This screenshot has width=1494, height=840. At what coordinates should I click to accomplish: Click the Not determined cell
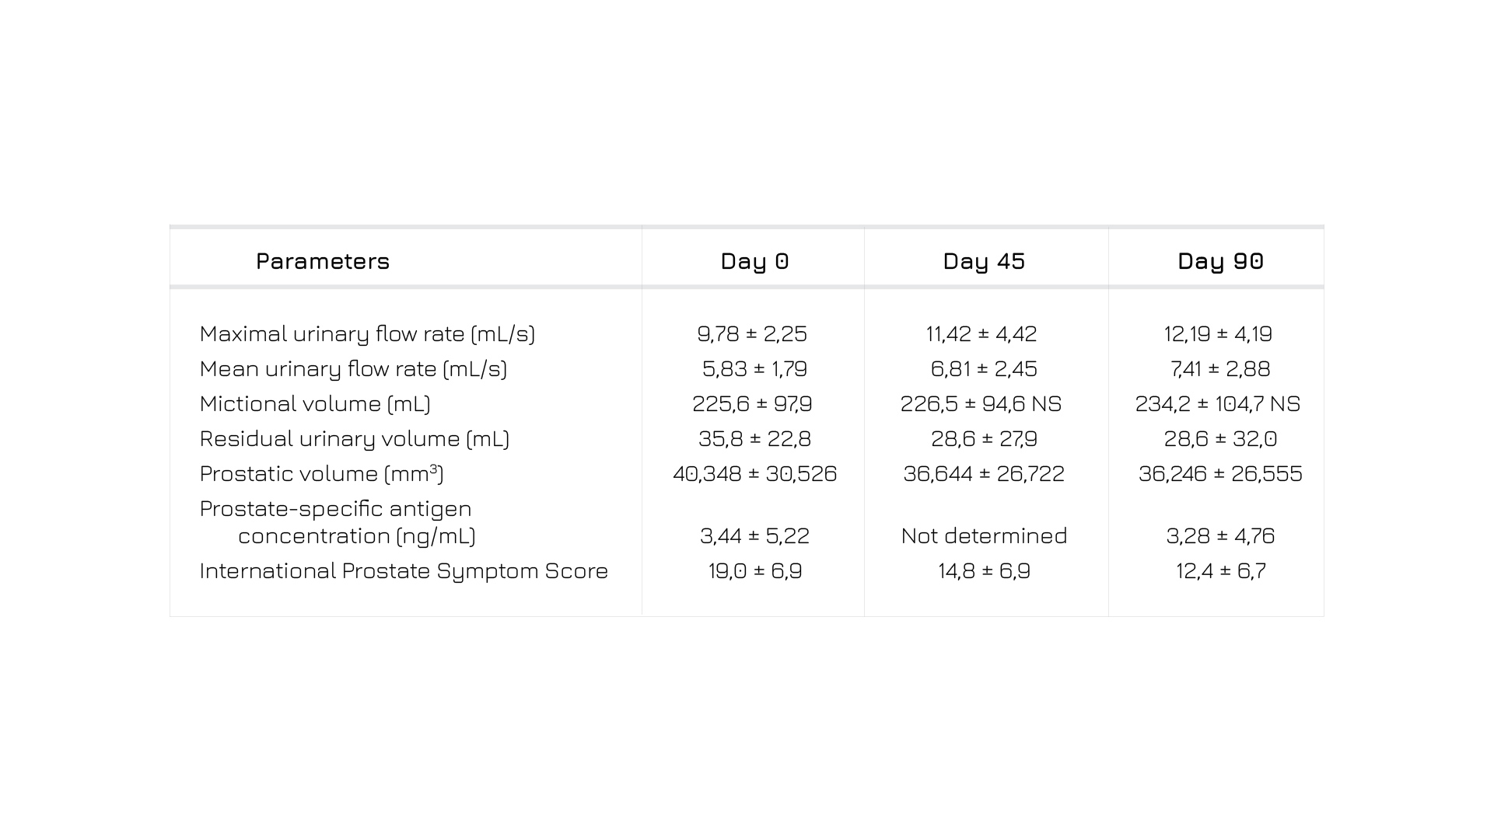point(984,536)
